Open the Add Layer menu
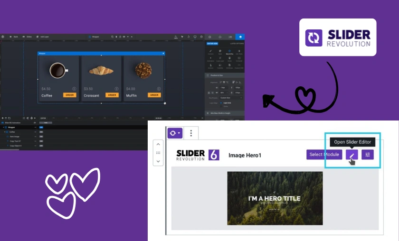399x241 pixels. coord(42,37)
